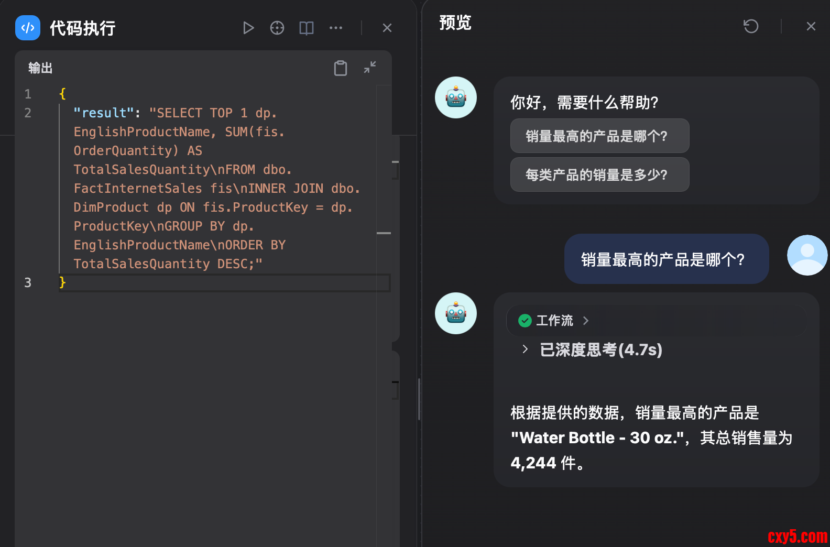This screenshot has width=830, height=547.
Task: Click the user avatar
Action: (x=807, y=255)
